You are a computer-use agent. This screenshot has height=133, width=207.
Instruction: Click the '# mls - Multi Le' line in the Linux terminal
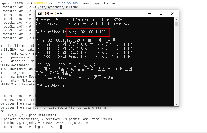tap(18, 81)
